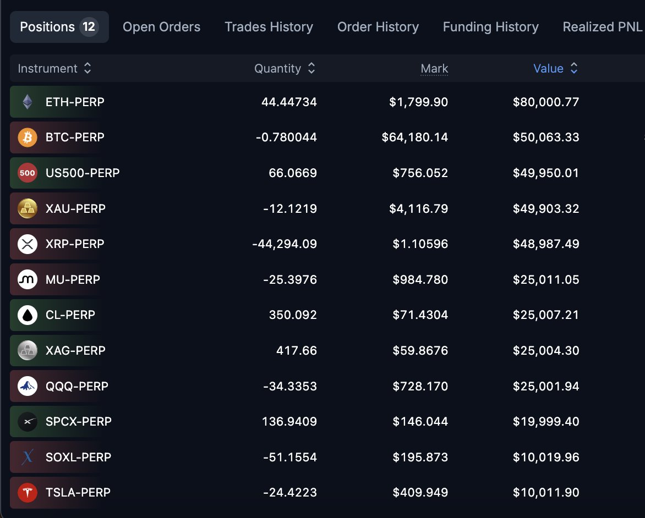Sort positions by Value column

click(x=555, y=68)
